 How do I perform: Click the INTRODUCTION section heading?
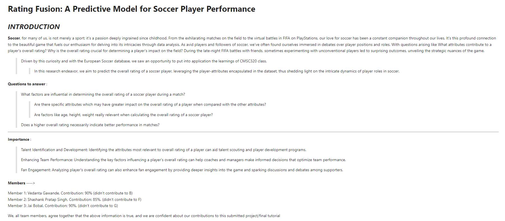(x=34, y=27)
